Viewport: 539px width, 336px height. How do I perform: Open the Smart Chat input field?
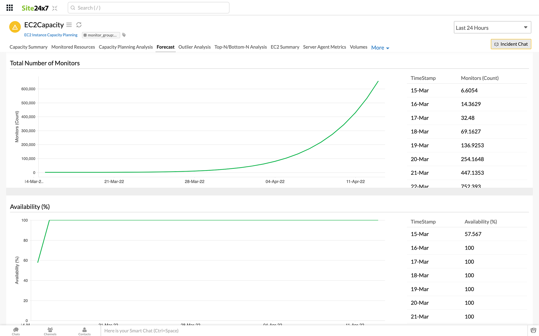pyautogui.click(x=189, y=331)
